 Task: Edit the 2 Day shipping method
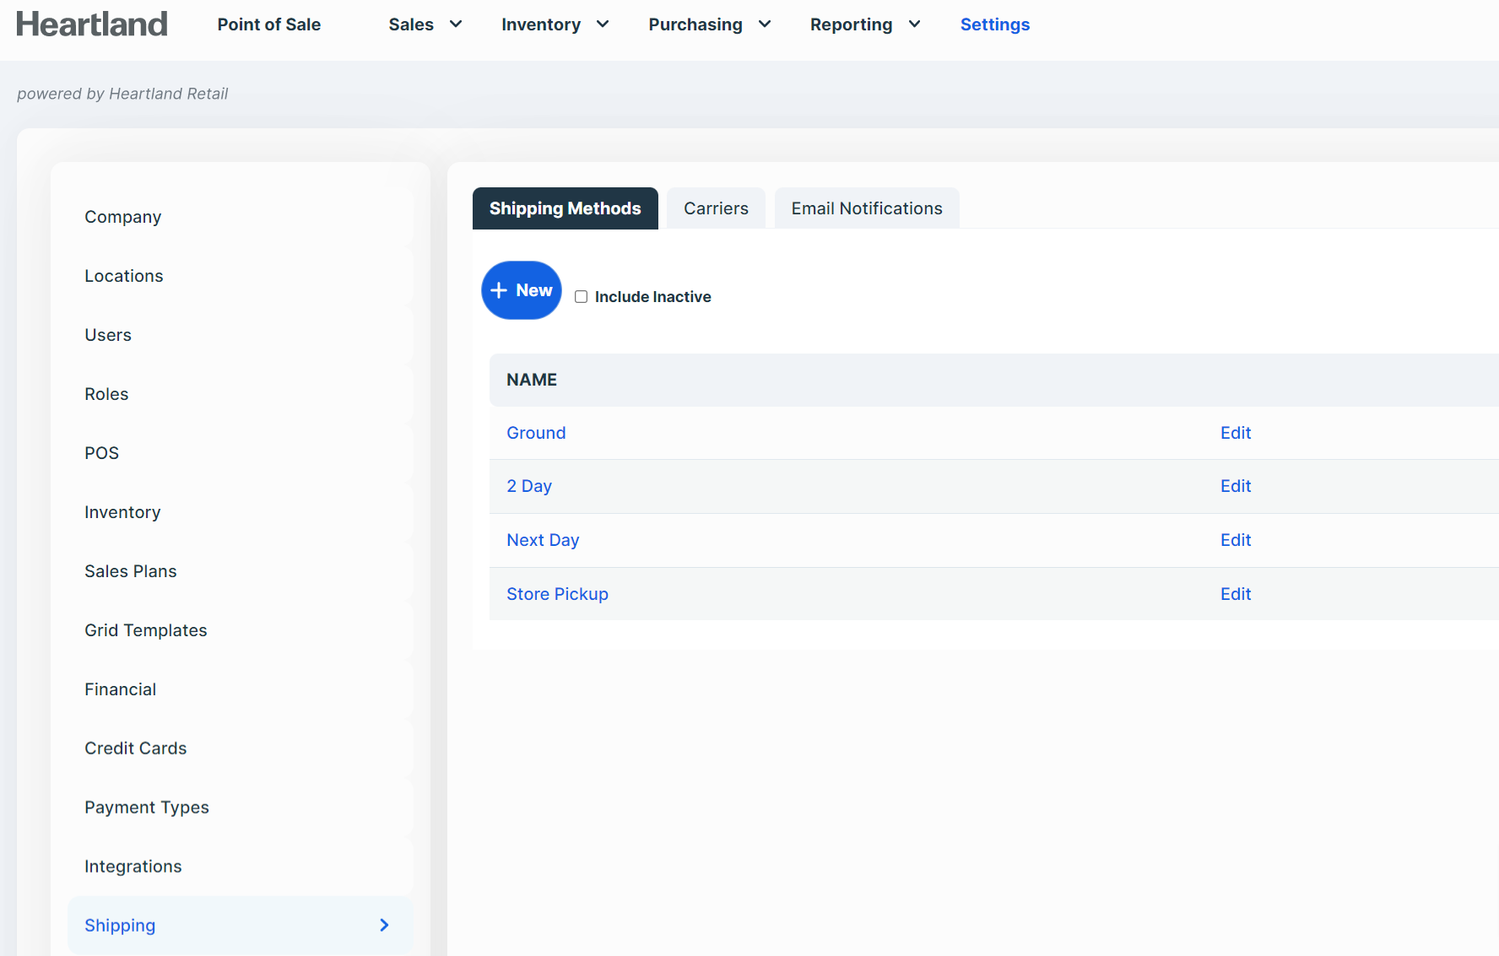click(x=1236, y=486)
